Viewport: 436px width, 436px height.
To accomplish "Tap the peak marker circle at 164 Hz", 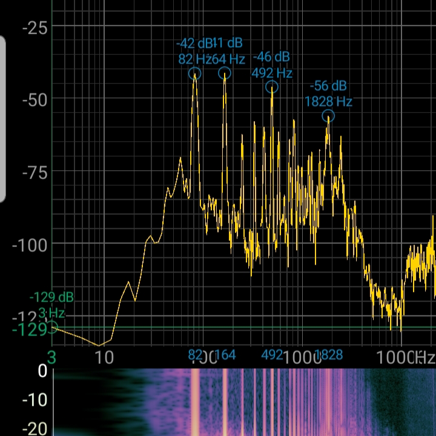I will point(225,73).
